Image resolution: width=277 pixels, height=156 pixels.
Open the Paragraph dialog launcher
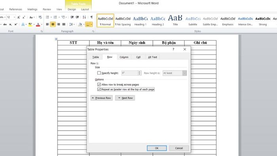click(93, 31)
